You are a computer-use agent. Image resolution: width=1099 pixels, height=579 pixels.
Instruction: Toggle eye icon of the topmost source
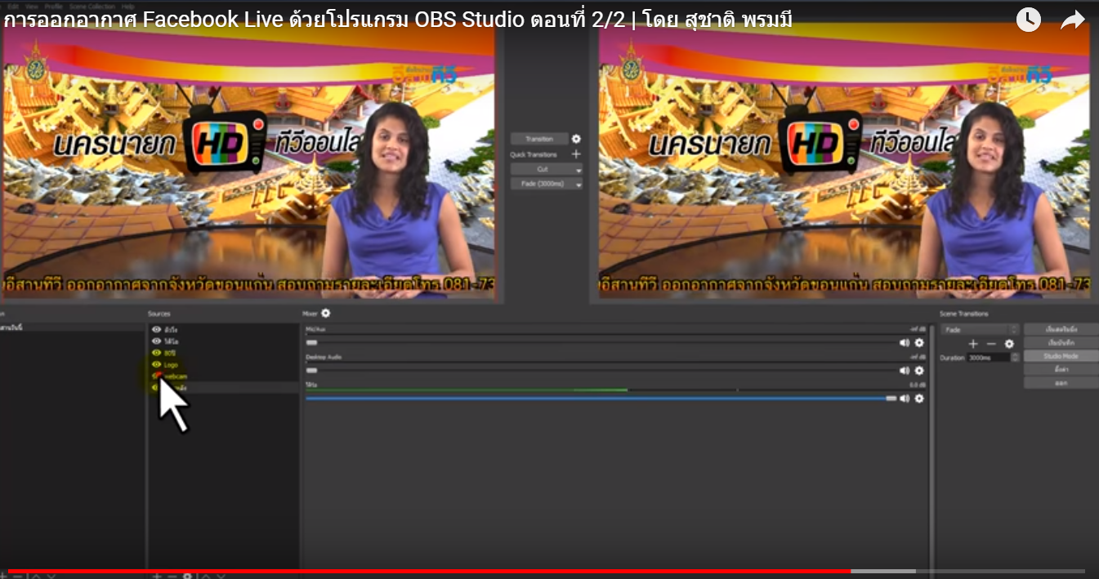point(157,329)
